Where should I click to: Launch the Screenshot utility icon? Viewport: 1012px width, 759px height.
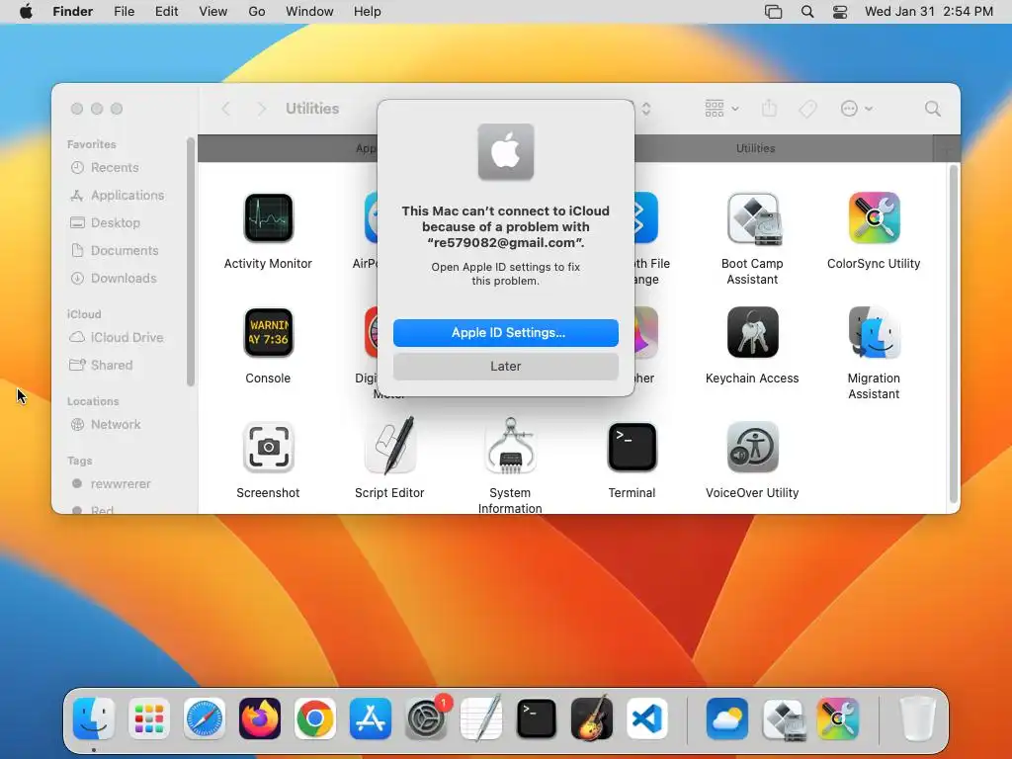click(268, 447)
